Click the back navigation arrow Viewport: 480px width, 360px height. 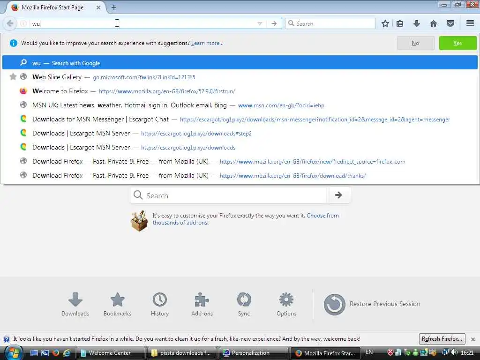(x=10, y=23)
